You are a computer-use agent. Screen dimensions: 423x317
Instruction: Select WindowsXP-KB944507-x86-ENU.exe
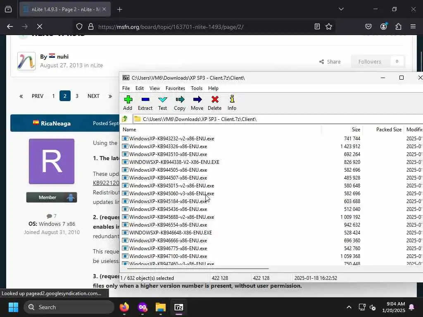tap(168, 177)
